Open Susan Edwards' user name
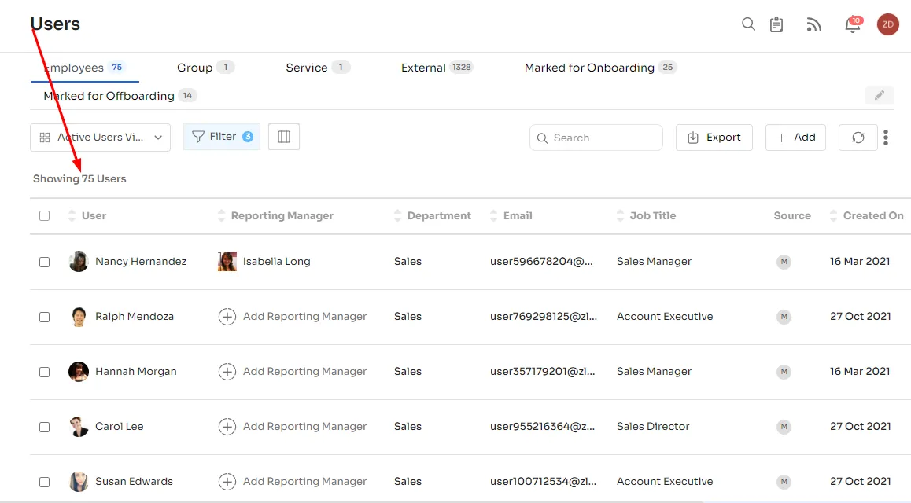The height and width of the screenshot is (503, 911). (x=135, y=482)
